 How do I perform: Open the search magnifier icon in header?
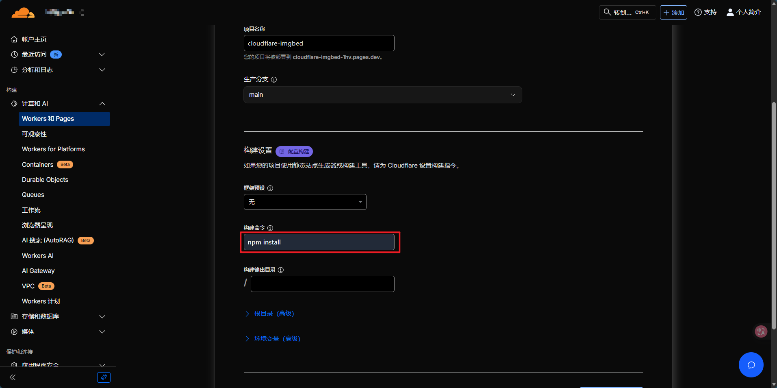click(607, 12)
